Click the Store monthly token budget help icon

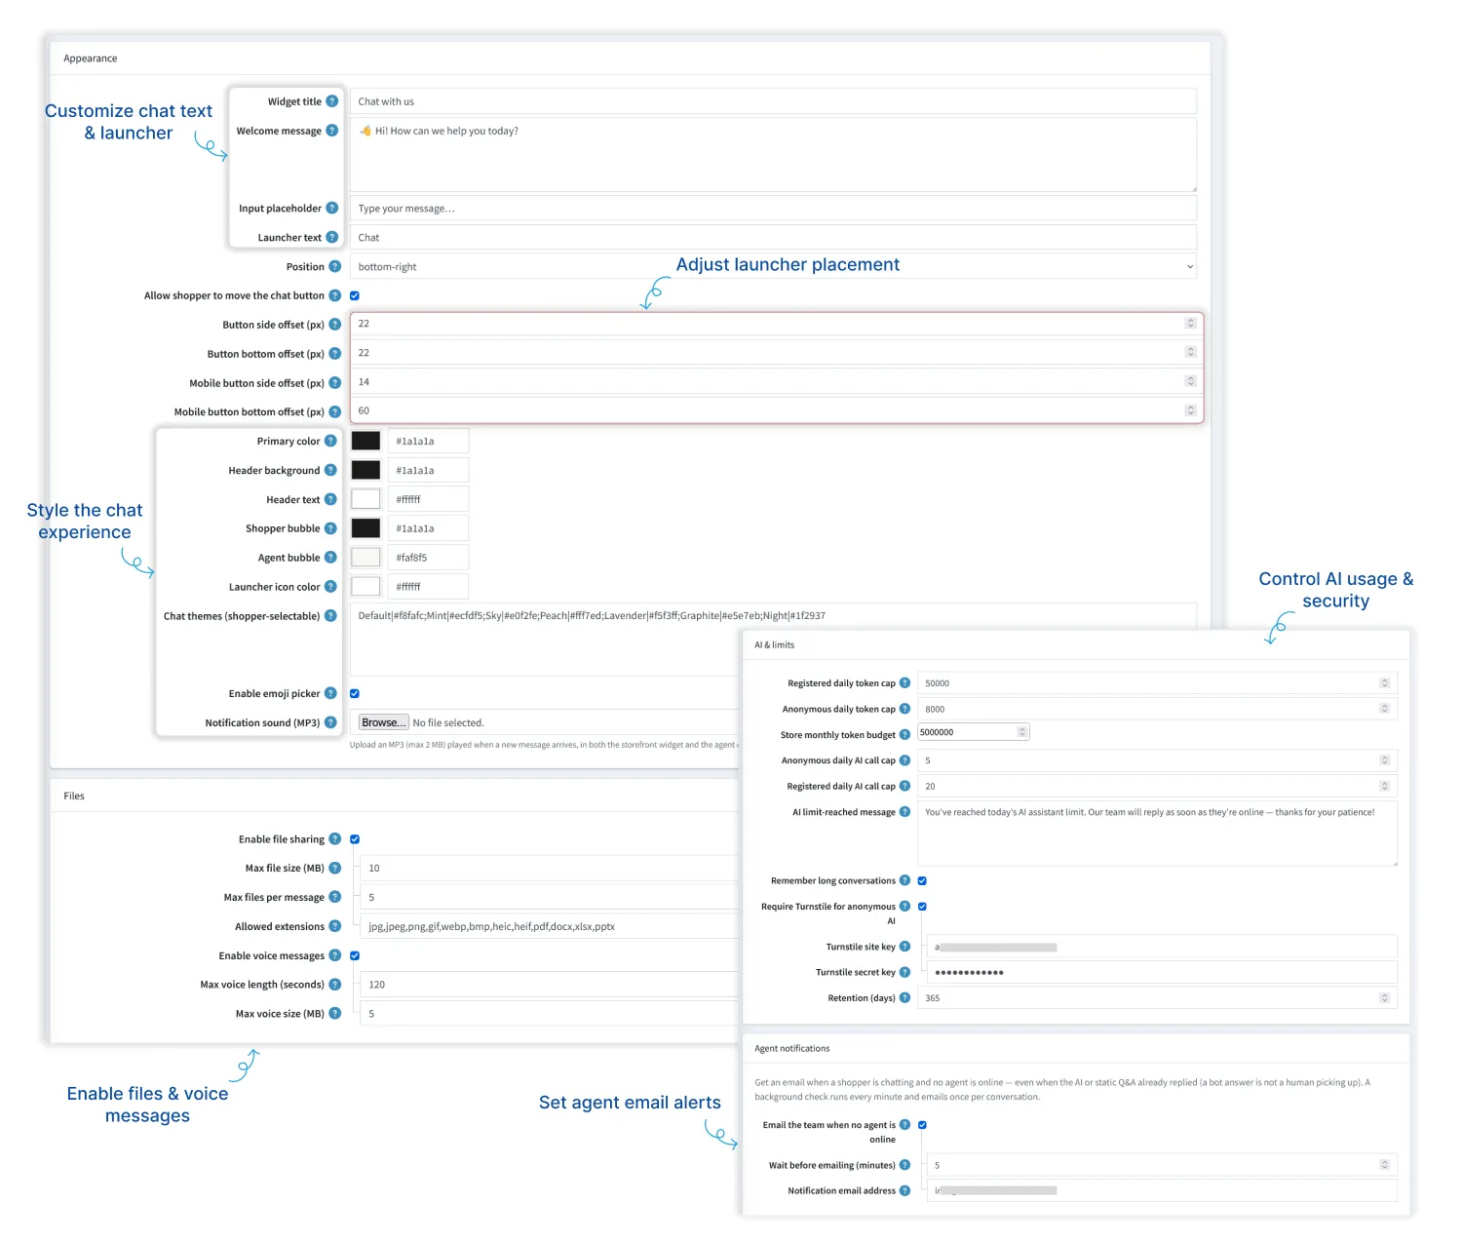(x=904, y=734)
